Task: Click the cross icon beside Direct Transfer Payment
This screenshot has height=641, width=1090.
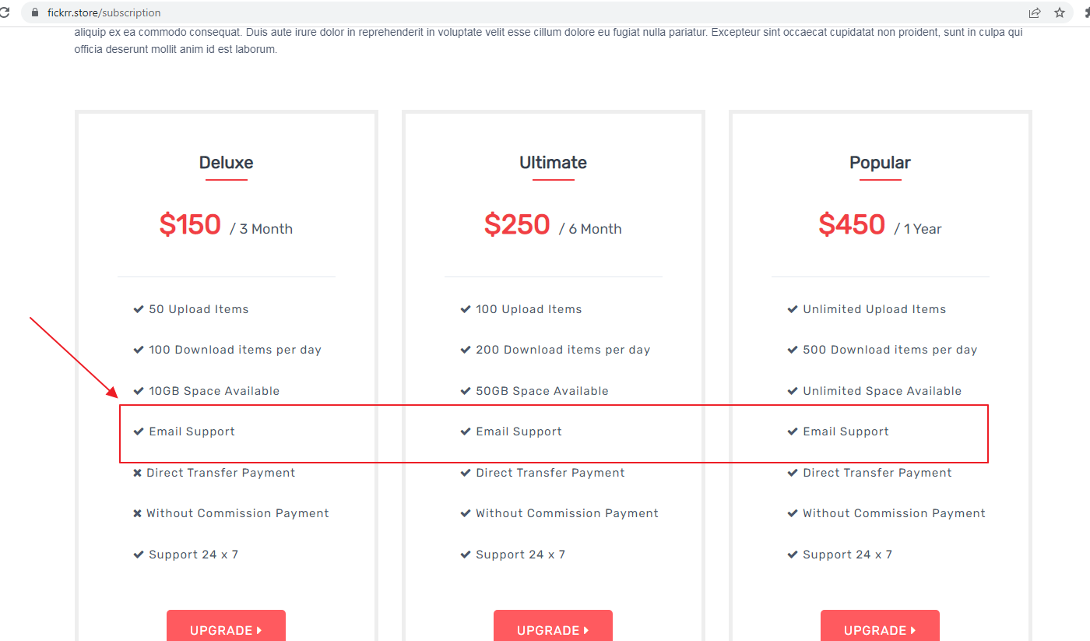Action: (138, 473)
